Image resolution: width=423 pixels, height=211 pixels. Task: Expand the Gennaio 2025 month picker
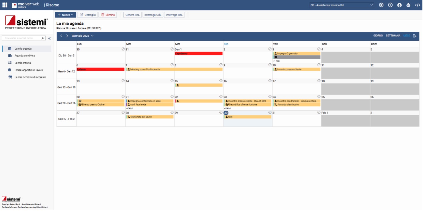83,36
